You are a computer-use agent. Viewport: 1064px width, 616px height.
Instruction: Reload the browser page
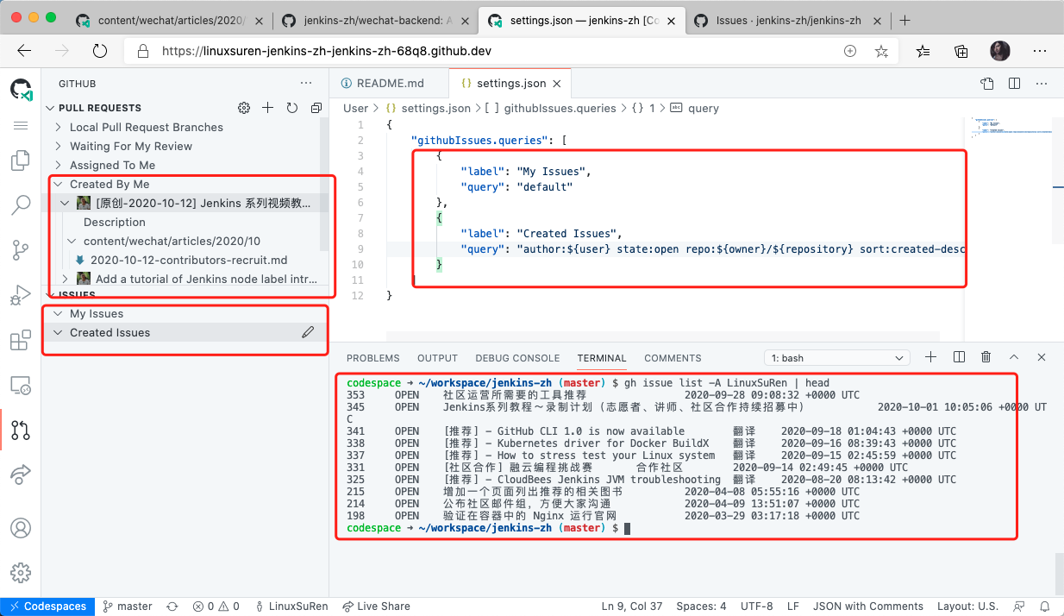(x=100, y=51)
